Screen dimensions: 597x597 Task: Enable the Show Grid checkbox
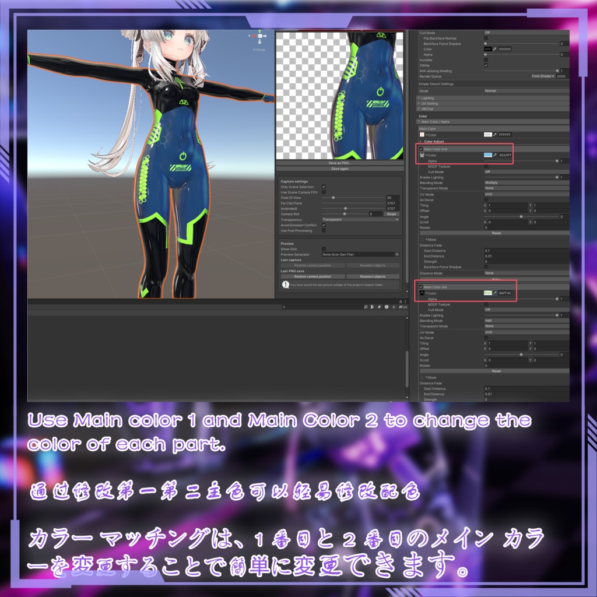click(324, 249)
